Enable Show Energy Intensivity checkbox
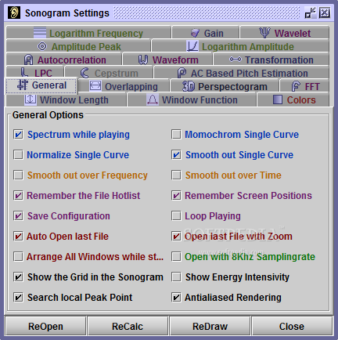Image resolution: width=338 pixels, height=340 pixels. [176, 277]
